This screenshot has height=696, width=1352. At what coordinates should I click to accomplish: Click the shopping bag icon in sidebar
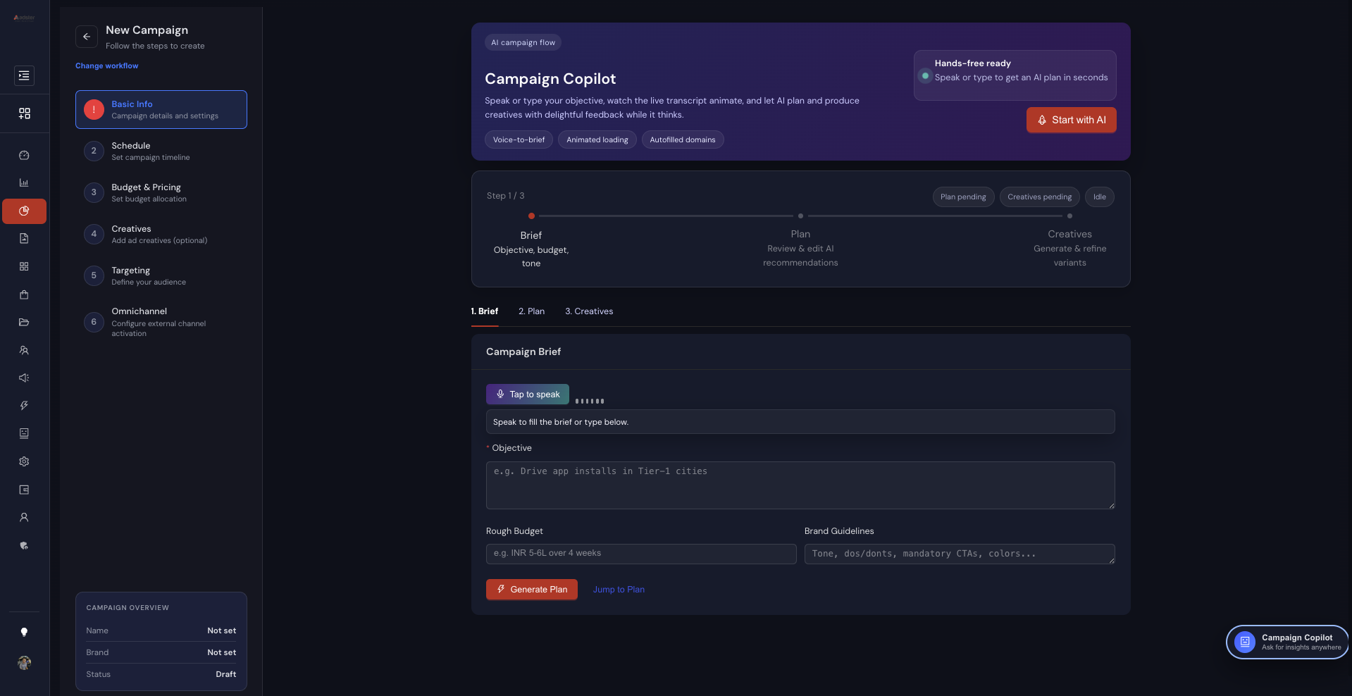tap(24, 294)
